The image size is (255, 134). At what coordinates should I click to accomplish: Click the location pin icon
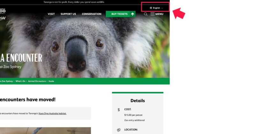[119, 130]
